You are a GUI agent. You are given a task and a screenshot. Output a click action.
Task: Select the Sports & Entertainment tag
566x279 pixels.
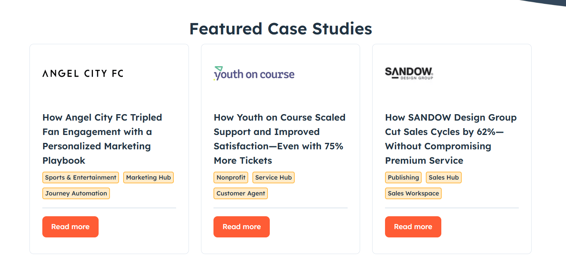point(80,177)
